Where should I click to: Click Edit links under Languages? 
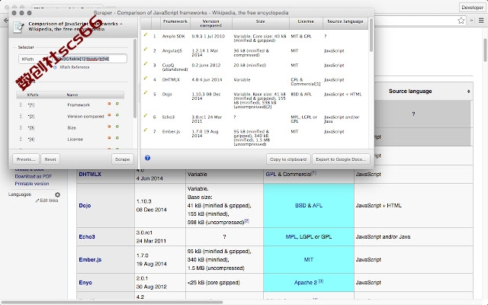[49, 201]
